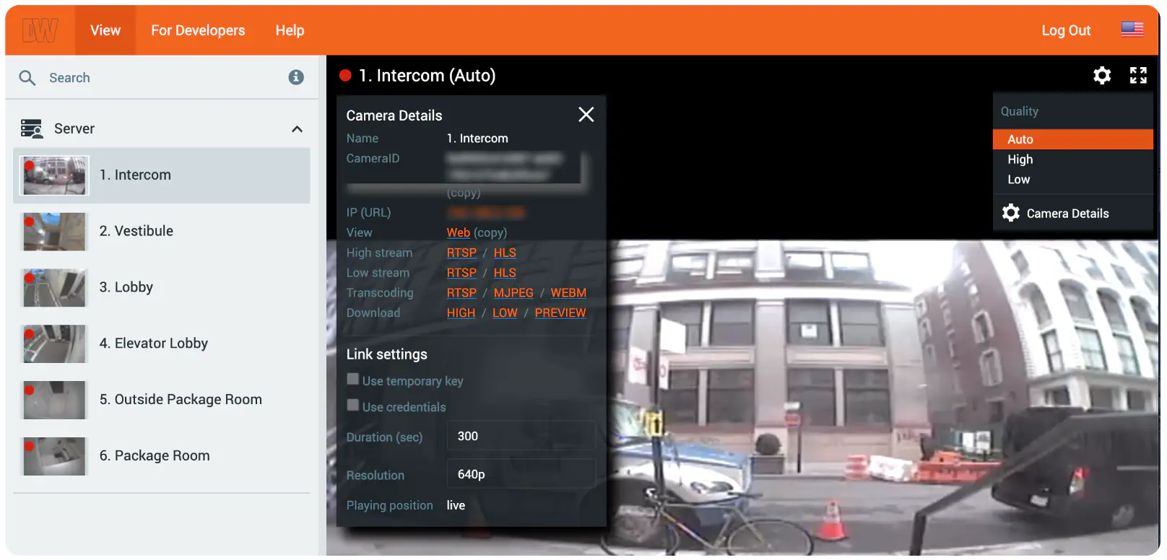Open Transcoding RTSP link

point(461,293)
